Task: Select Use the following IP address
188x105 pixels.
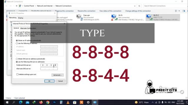Action: [17, 43]
